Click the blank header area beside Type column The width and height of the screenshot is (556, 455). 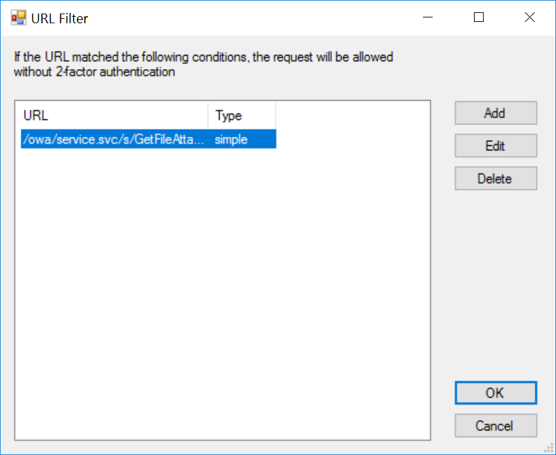(x=352, y=116)
